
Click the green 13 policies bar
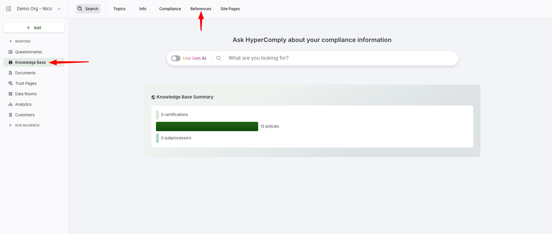(x=207, y=126)
